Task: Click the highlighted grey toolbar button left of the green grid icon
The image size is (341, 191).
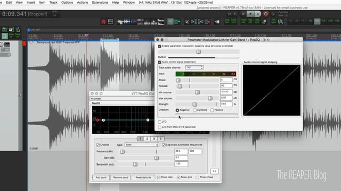Action: pos(170,22)
